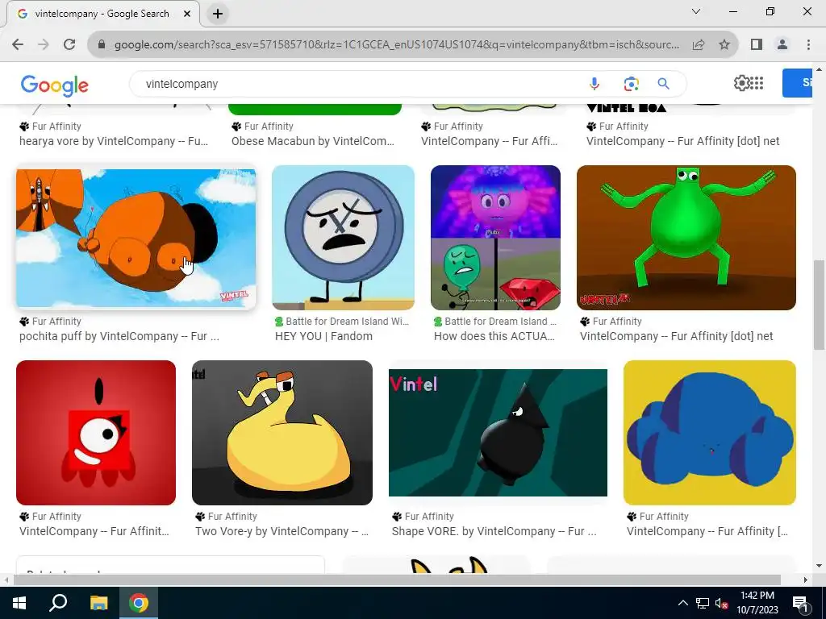Go back to the previous page
Viewport: 826px width, 619px height.
18,44
